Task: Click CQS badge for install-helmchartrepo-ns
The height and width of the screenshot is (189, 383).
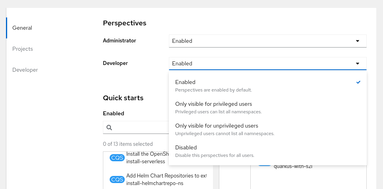Action: [x=117, y=179]
